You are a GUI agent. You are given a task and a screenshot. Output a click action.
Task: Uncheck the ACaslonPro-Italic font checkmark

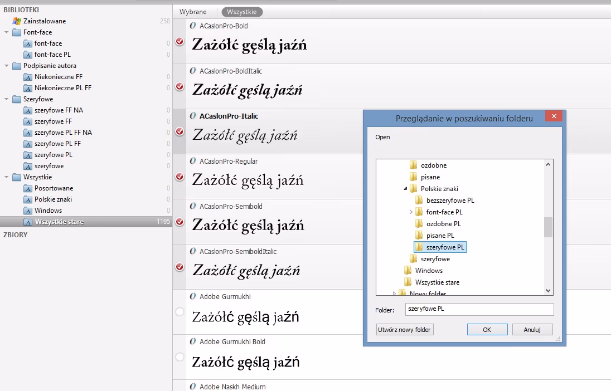tap(180, 131)
